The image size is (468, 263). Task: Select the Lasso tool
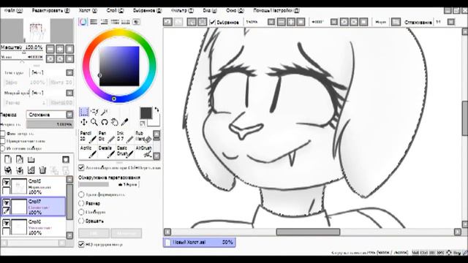click(94, 112)
